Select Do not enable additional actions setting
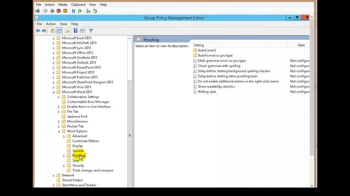Viewport: 350px width, 196px height. (x=238, y=81)
